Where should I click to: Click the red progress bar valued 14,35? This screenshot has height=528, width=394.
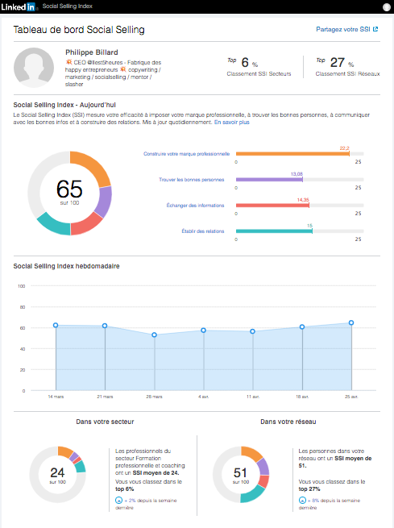pos(272,206)
